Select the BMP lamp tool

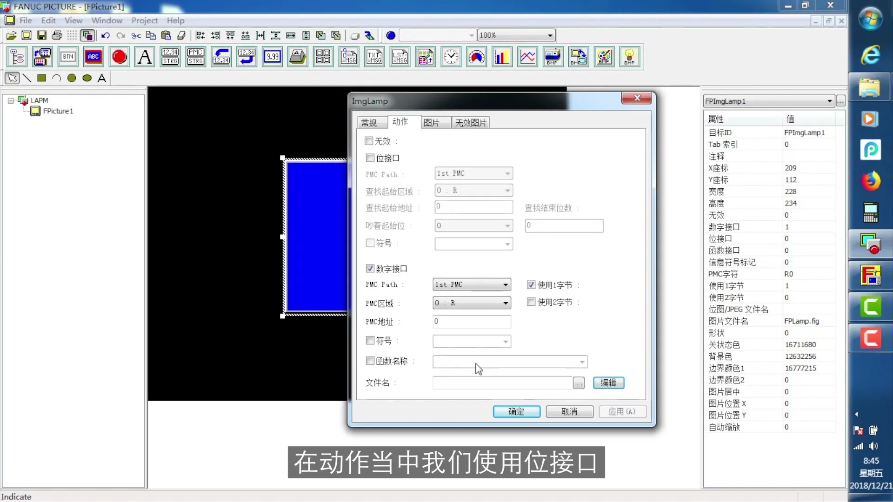point(629,56)
